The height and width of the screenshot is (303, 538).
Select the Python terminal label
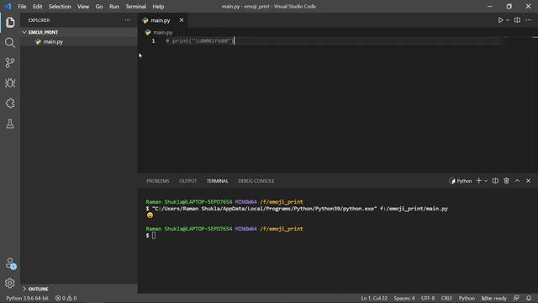tap(461, 181)
